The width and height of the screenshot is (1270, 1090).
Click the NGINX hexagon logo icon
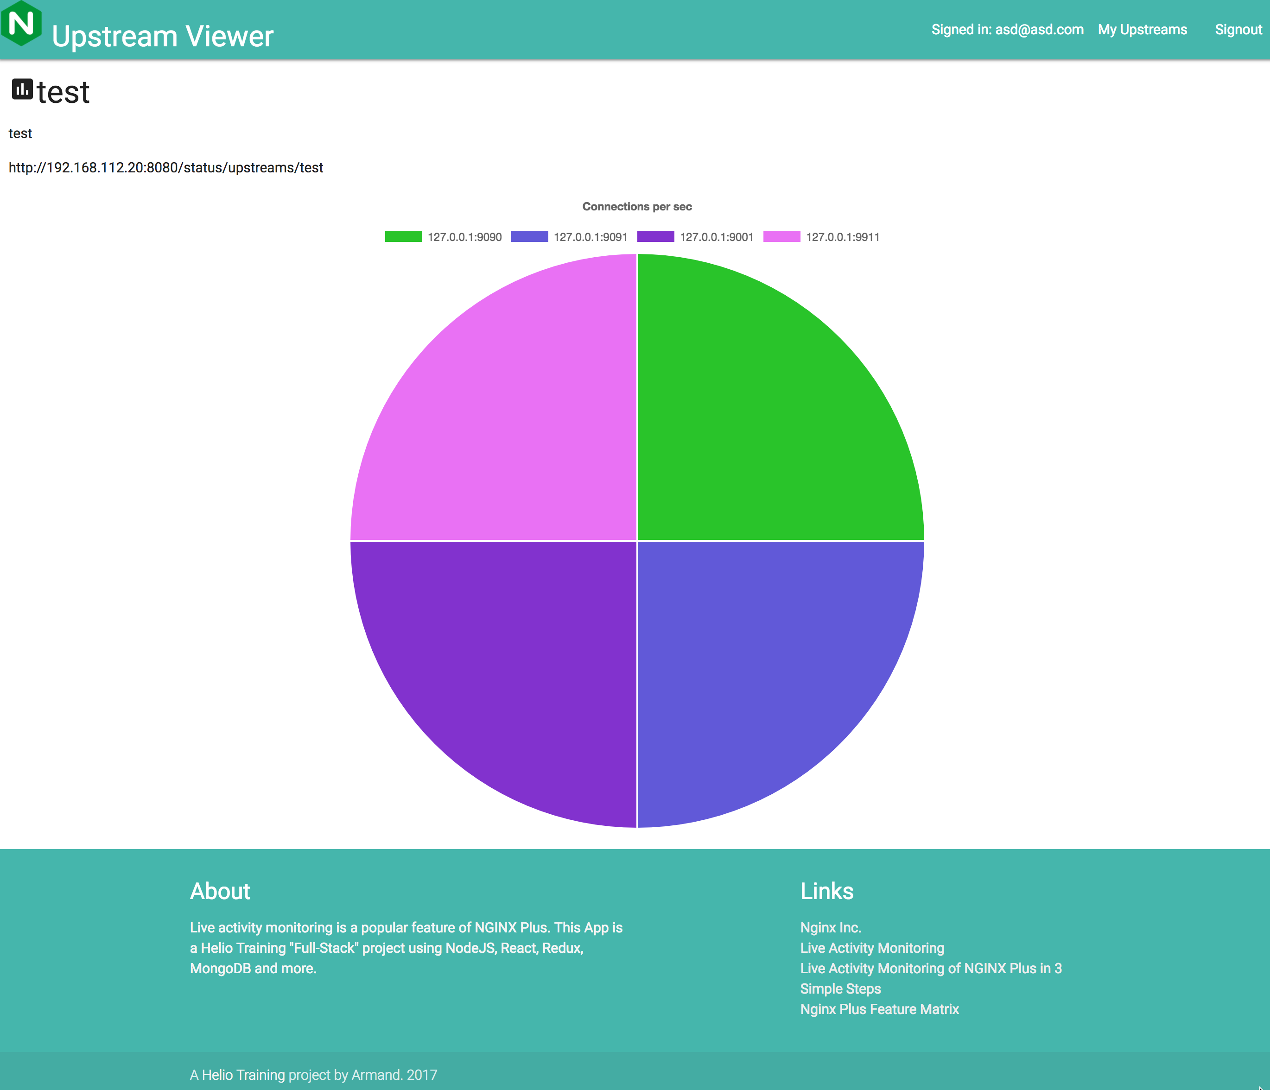[21, 23]
